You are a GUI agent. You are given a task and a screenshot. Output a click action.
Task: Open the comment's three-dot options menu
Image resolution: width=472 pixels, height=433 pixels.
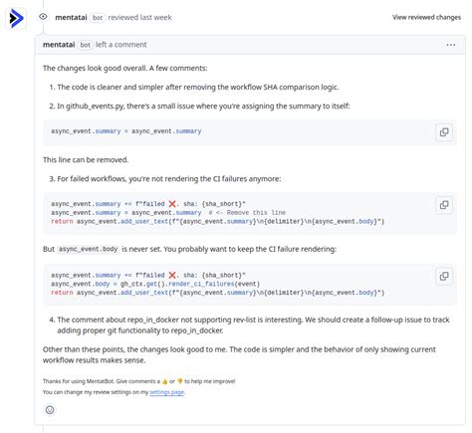(x=451, y=45)
